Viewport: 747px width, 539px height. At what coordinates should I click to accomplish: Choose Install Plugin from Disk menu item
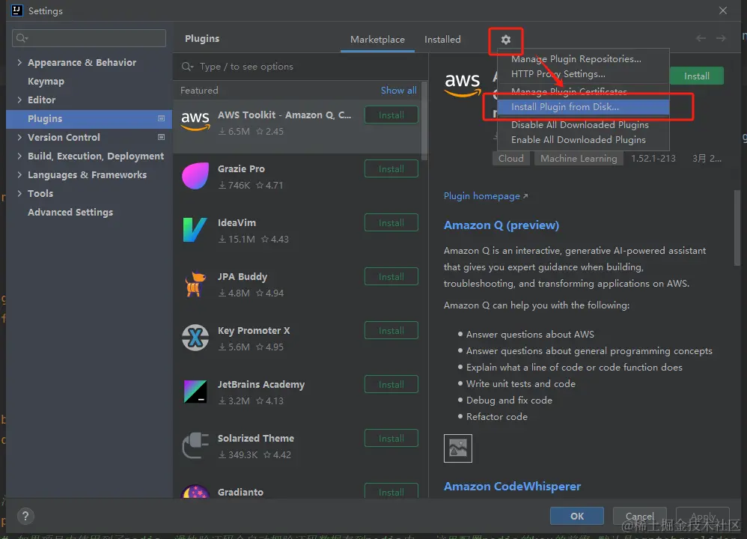[x=583, y=107]
